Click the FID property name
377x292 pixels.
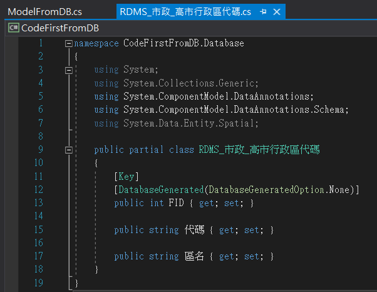point(176,203)
